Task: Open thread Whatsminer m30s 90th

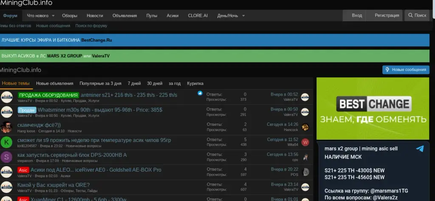Action: pos(100,110)
